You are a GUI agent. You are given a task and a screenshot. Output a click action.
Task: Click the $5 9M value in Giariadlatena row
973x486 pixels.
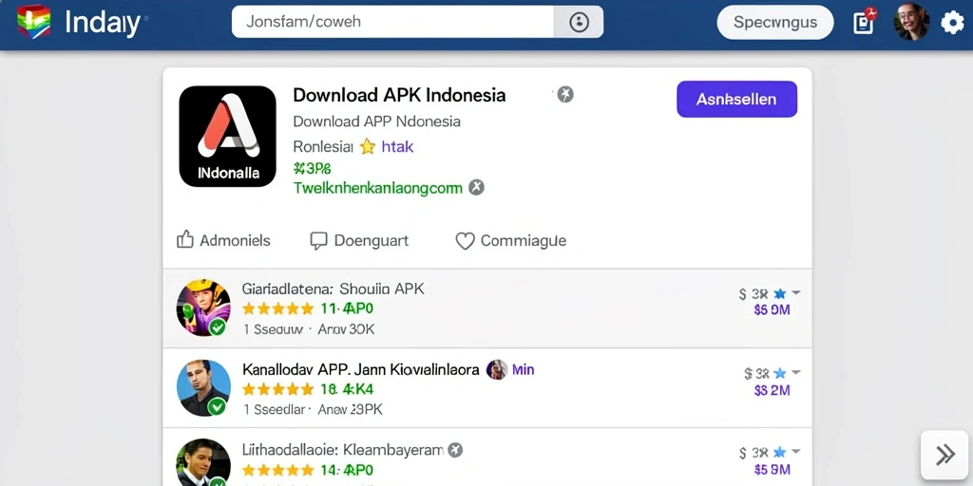pyautogui.click(x=772, y=310)
